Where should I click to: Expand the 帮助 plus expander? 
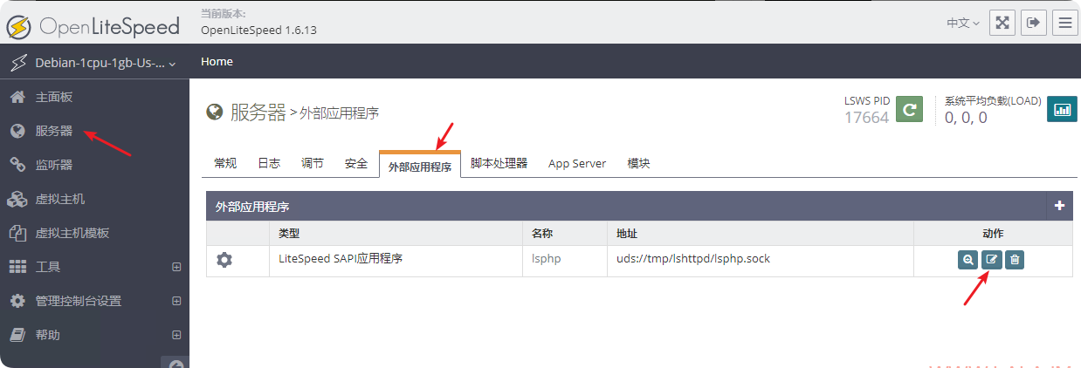pyautogui.click(x=176, y=335)
